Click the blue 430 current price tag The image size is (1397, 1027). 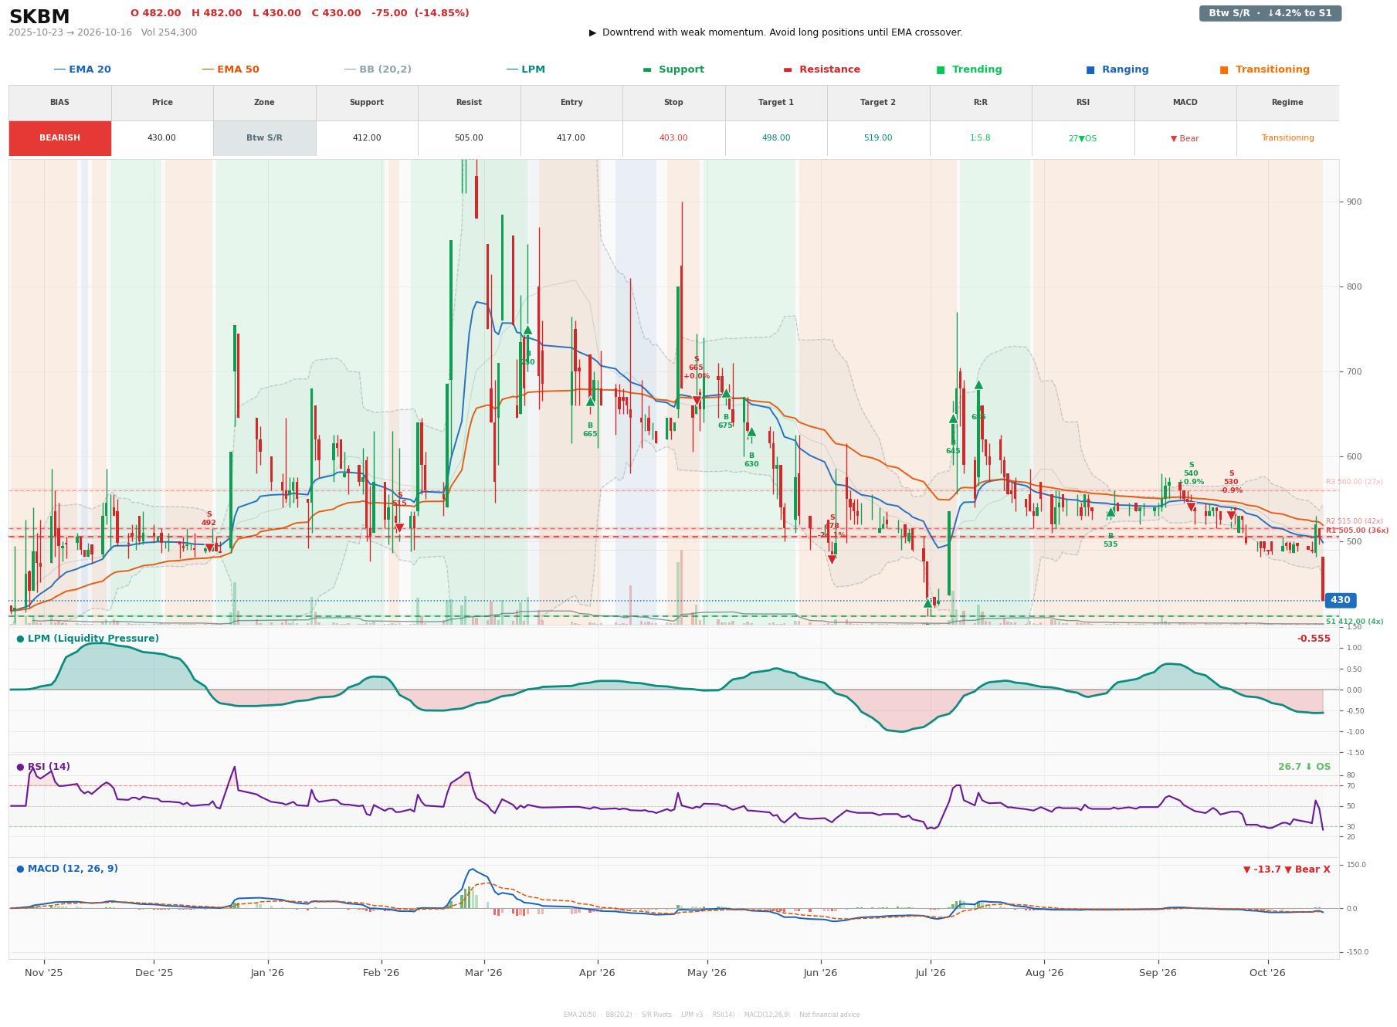coord(1340,600)
